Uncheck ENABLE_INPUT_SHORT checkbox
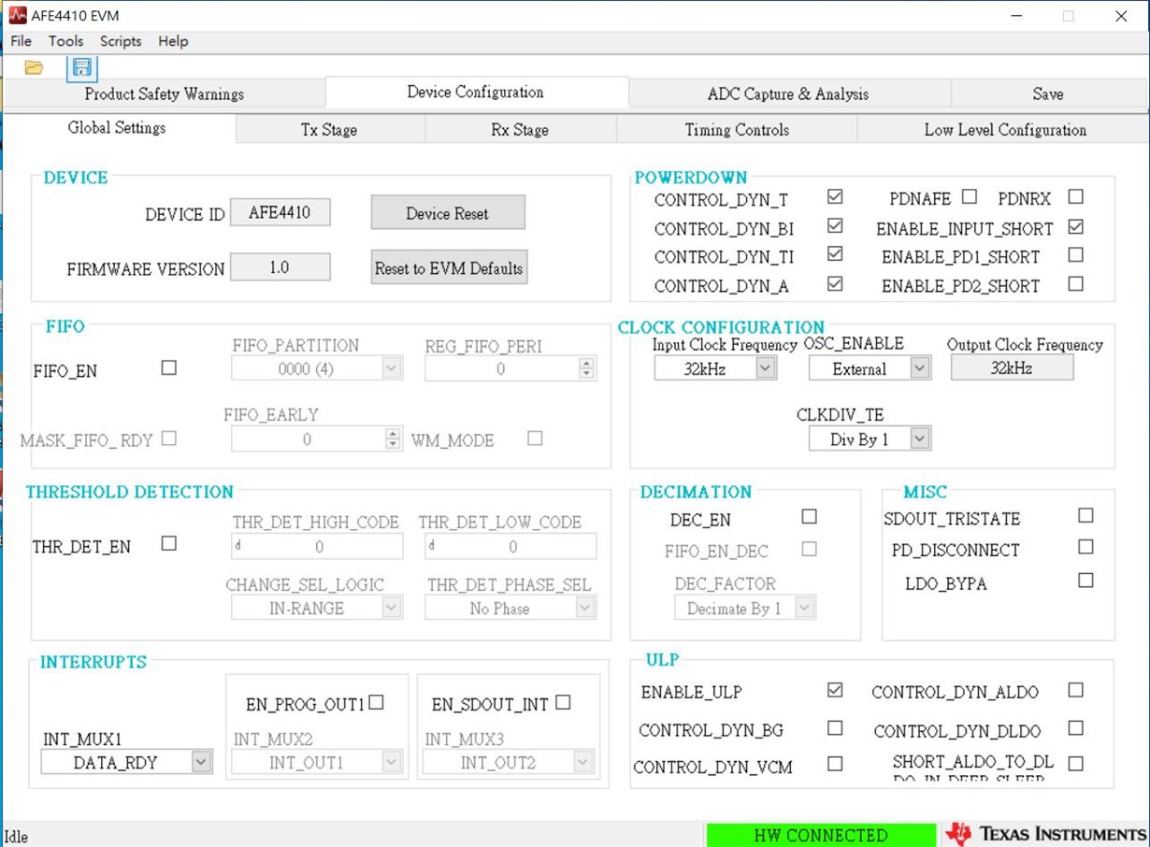 [1076, 226]
